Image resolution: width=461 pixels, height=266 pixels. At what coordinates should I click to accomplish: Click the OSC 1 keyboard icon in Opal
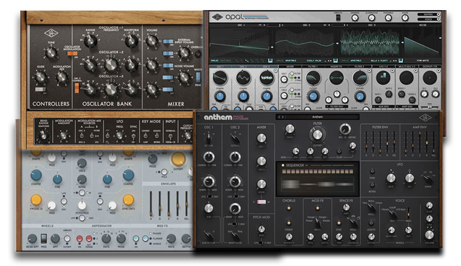(x=270, y=60)
